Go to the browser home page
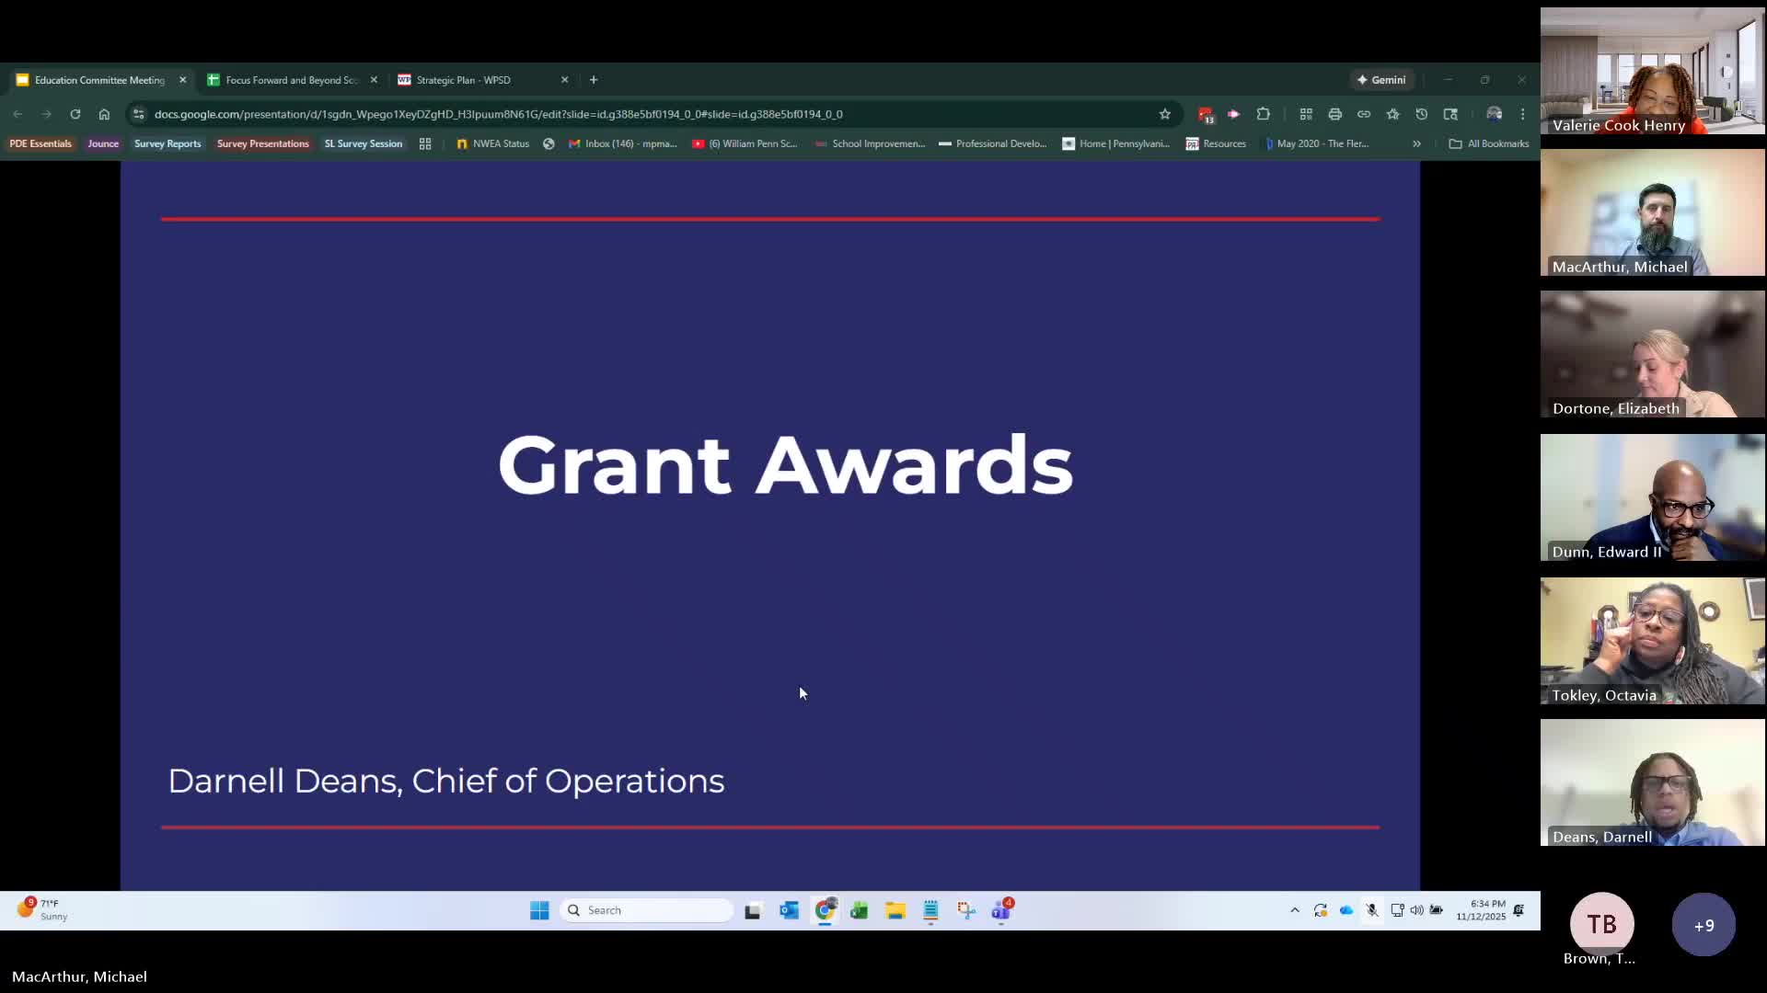Viewport: 1767px width, 993px height. pyautogui.click(x=104, y=114)
